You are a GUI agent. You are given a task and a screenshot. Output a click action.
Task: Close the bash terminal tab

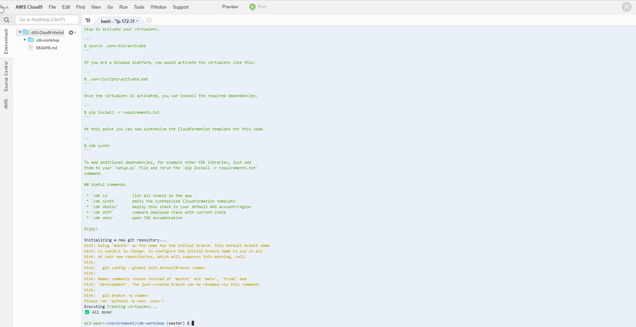click(137, 21)
